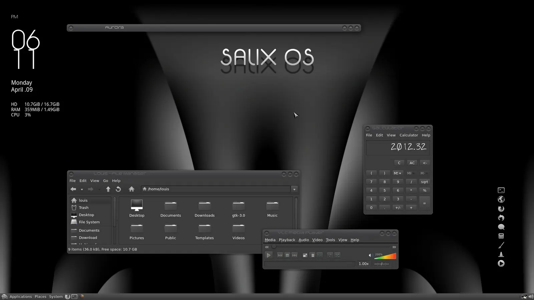Viewport: 534px width, 300px height.
Task: Open Firefox from the right dock
Action: pyautogui.click(x=501, y=209)
